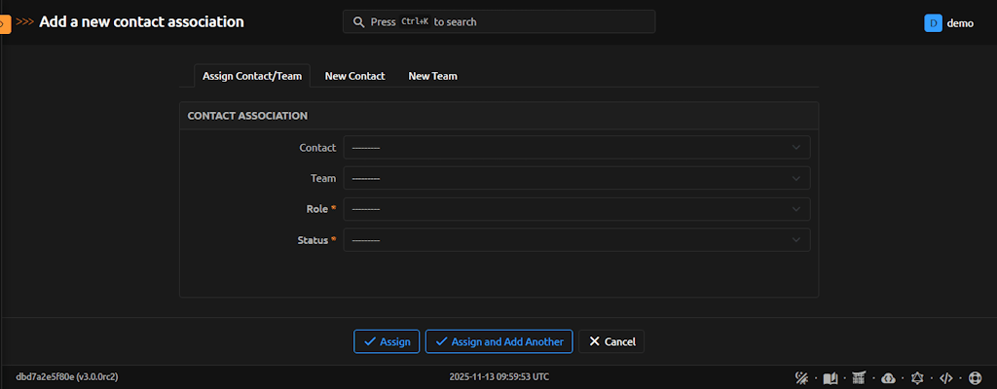Open the GraphQL icon in the footer

(916, 377)
